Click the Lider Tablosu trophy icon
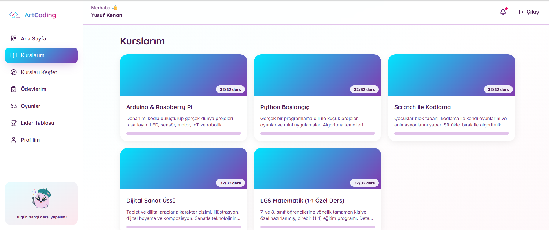This screenshot has height=230, width=549. 14,123
